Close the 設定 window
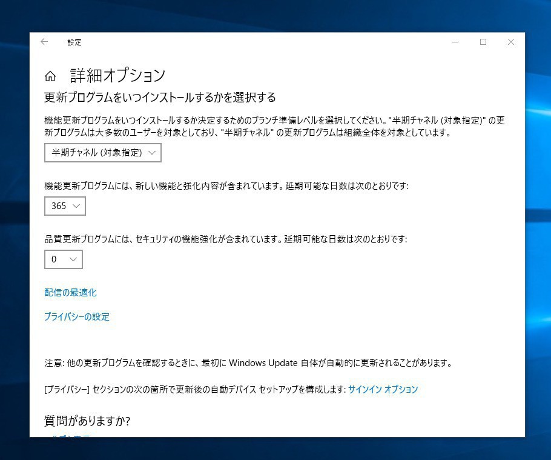The image size is (551, 460). tap(511, 42)
